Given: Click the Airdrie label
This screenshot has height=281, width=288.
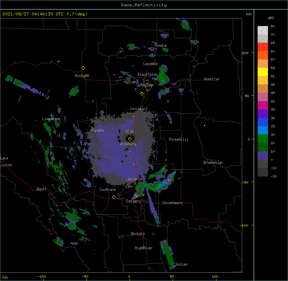Looking at the screenshot, I should pos(135,179).
